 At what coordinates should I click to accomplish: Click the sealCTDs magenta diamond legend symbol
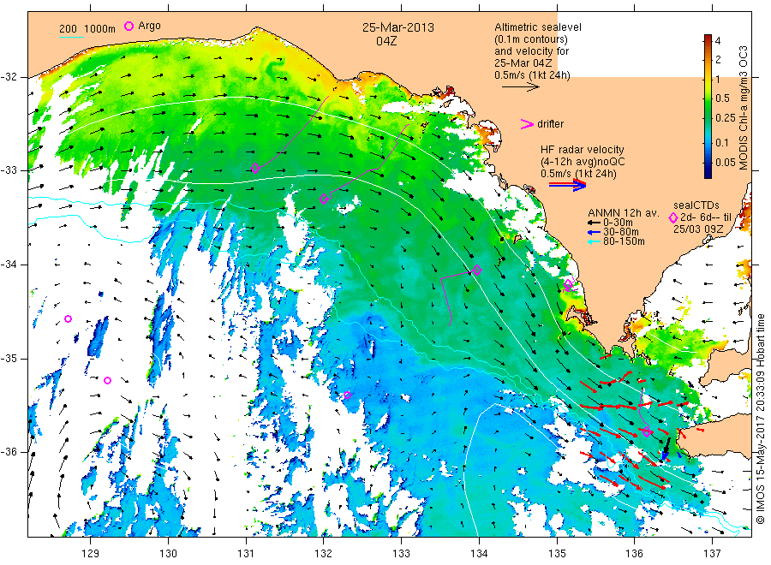[x=673, y=217]
